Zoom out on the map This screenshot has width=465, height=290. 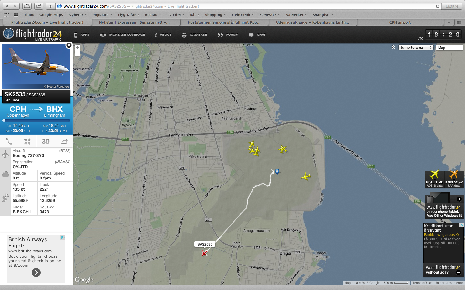tap(77, 53)
